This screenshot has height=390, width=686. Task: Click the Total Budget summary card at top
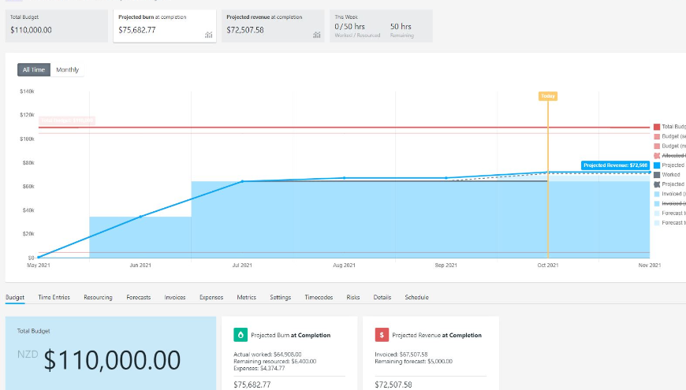coord(56,26)
